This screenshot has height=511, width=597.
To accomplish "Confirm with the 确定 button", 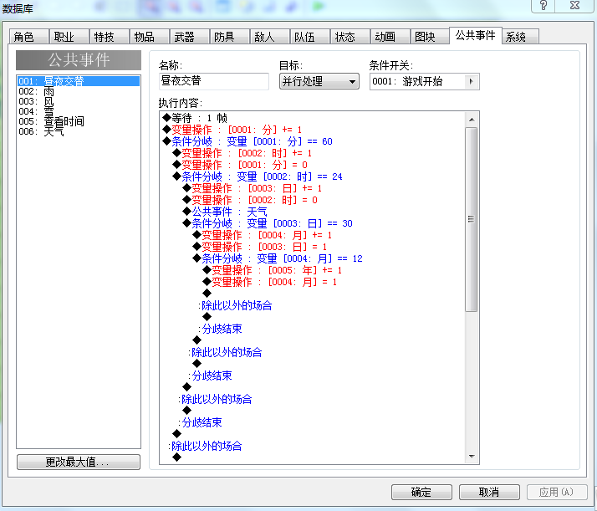I will pos(421,492).
